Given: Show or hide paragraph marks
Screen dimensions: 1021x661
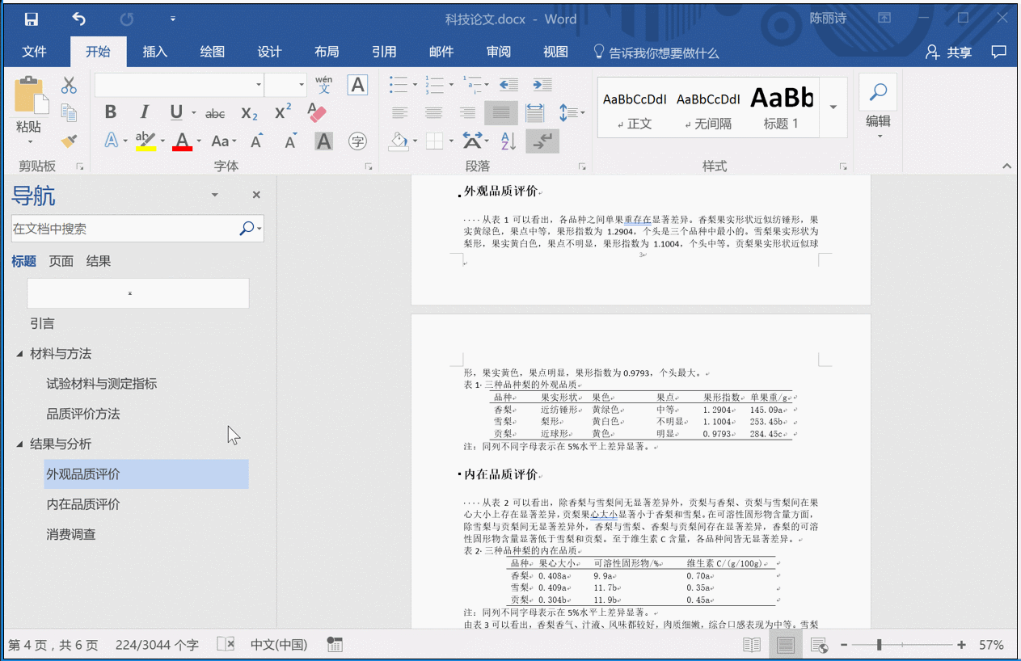Looking at the screenshot, I should (x=542, y=141).
